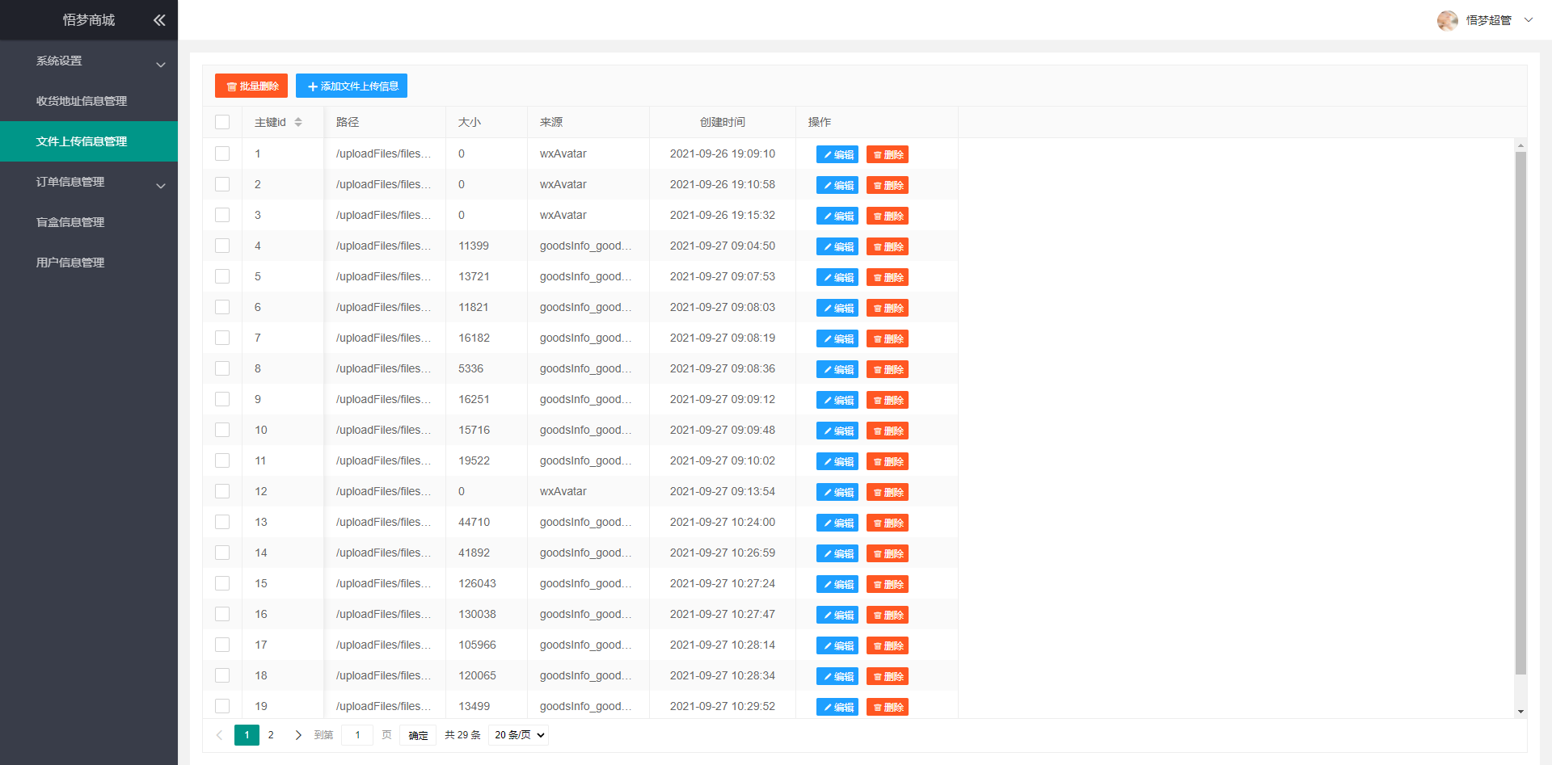Screen dimensions: 1552x765
Task: Edit the record with id 14
Action: pyautogui.click(x=837, y=553)
